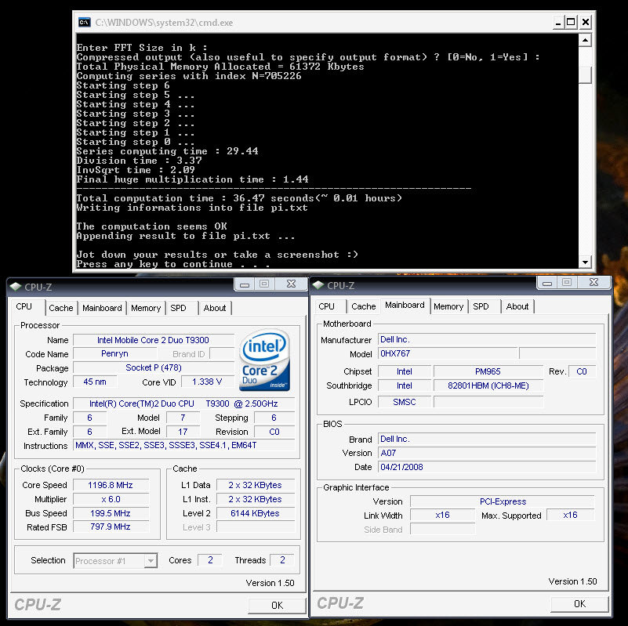Click the Bus Speed 199.5 MHz value
The width and height of the screenshot is (628, 626).
click(111, 513)
